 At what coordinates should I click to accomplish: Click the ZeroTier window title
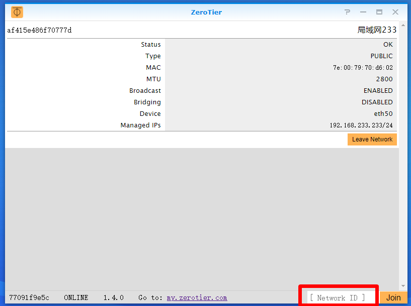pos(206,12)
